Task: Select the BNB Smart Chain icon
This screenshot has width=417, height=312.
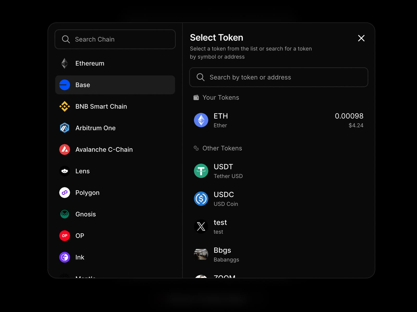Action: [x=64, y=106]
